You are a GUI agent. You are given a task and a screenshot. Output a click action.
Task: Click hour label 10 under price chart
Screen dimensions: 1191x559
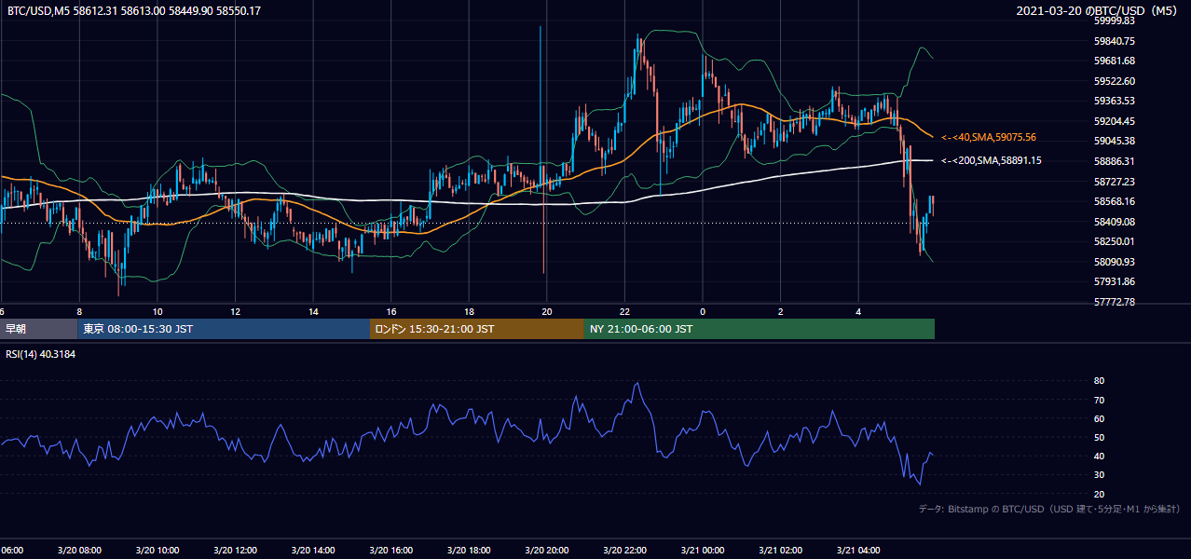point(157,312)
